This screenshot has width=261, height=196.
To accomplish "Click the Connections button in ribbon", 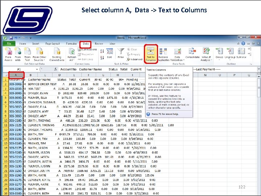I will click(x=87, y=49).
